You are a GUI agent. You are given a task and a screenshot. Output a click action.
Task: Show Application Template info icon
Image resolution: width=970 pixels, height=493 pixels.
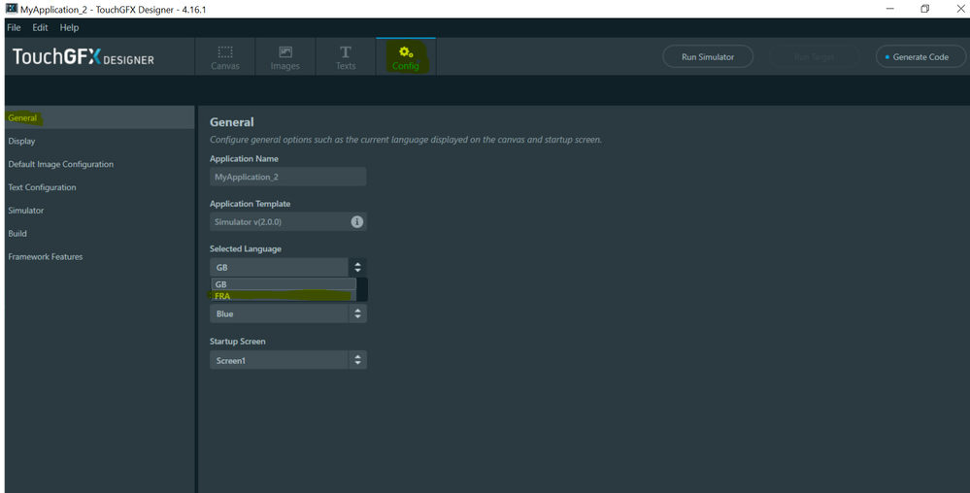357,221
